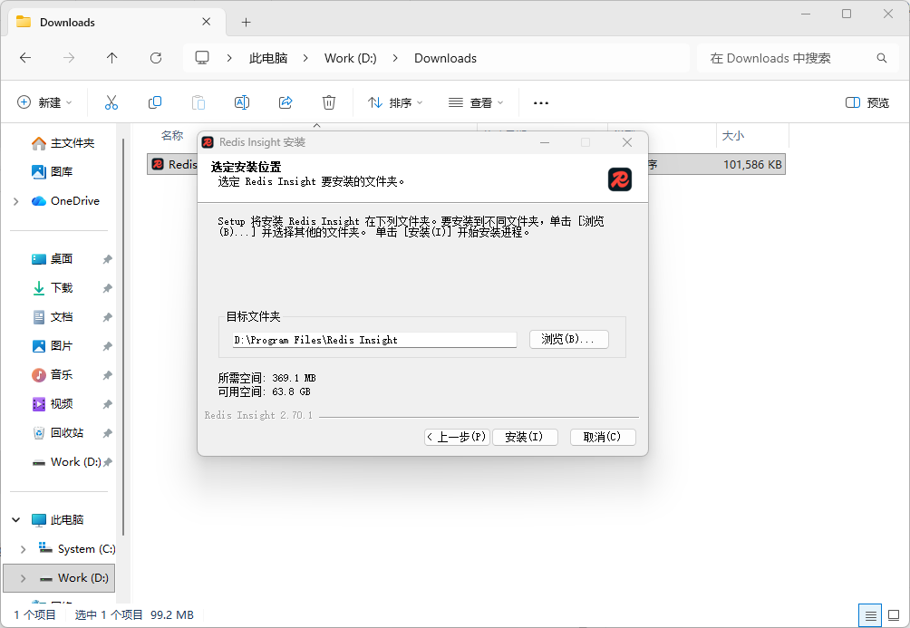The height and width of the screenshot is (628, 910).
Task: Click the 101,586 KB size cell
Action: click(752, 165)
